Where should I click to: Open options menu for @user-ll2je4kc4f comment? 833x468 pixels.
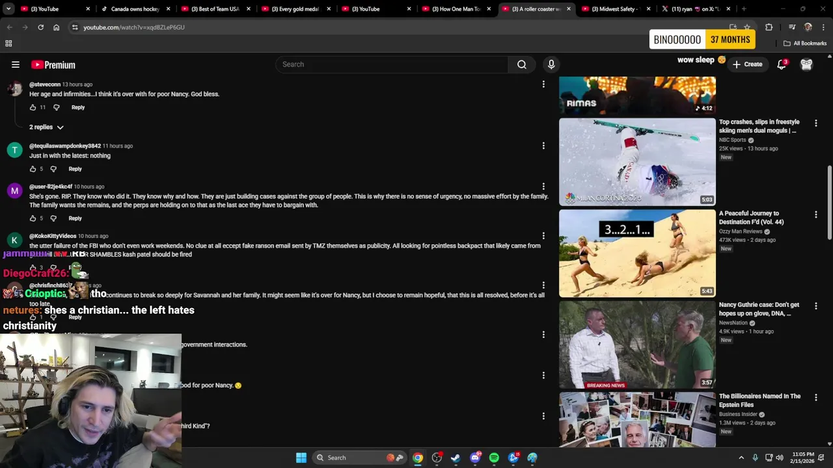543,187
